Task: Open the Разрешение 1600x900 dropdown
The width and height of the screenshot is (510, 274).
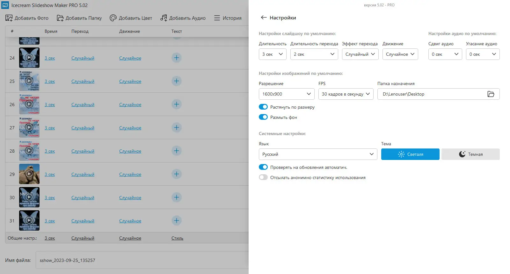Action: coord(286,94)
